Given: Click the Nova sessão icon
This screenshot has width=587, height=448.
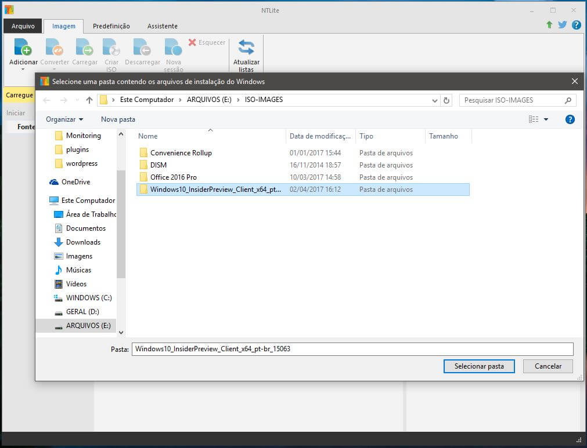Looking at the screenshot, I should coord(174,47).
